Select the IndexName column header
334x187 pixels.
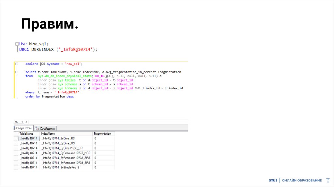tap(66, 134)
